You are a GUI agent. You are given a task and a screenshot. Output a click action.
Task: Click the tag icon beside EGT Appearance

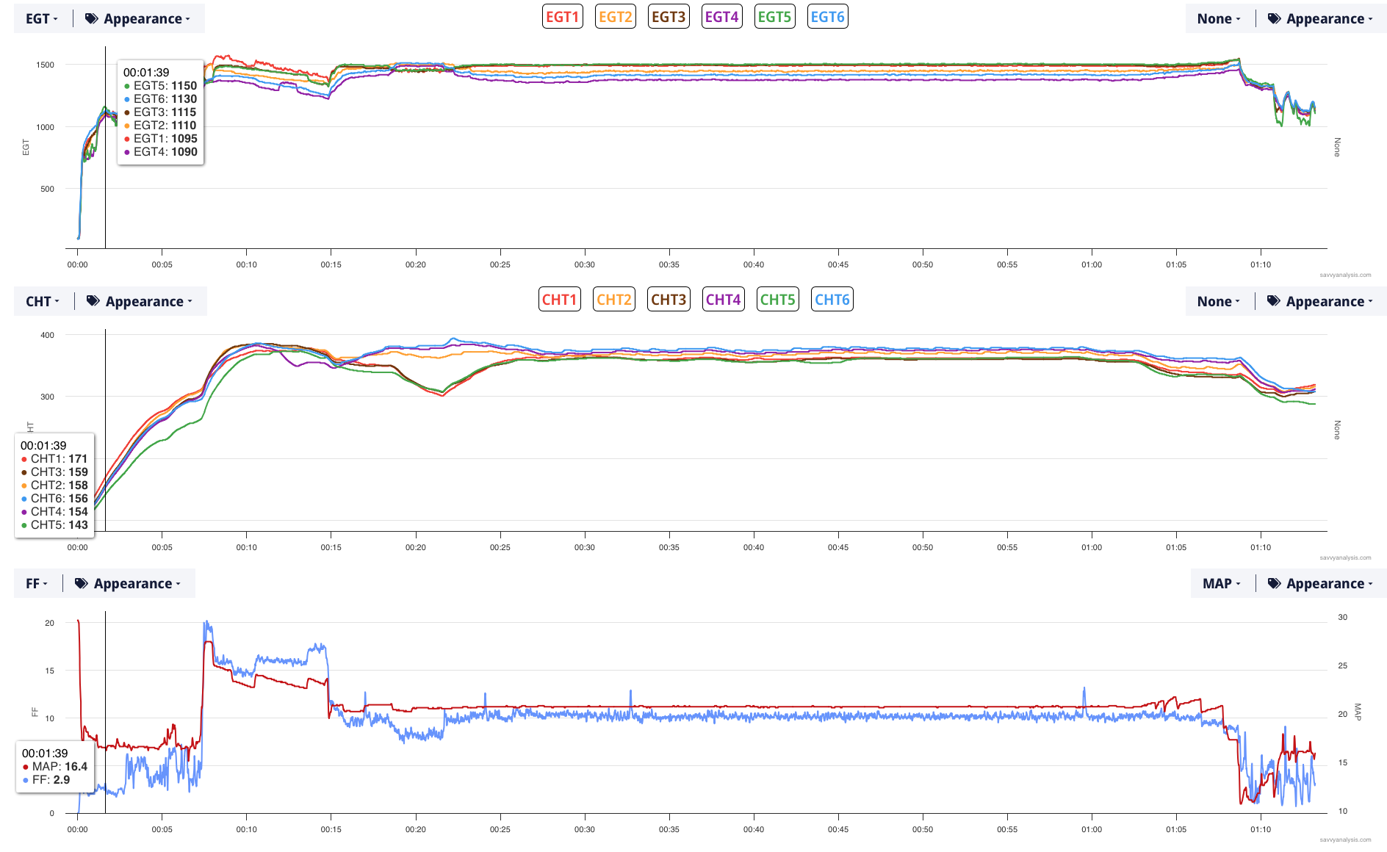[92, 19]
